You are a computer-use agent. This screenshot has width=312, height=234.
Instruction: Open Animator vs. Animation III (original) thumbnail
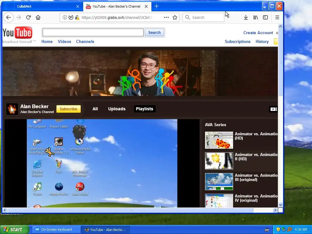pyautogui.click(x=219, y=182)
